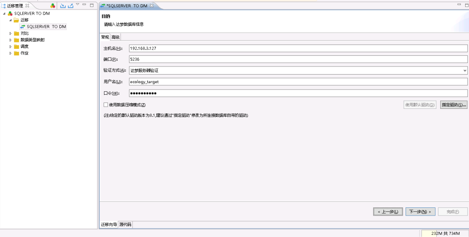Click the project icon beside SQLERVER TO DM
The image size is (469, 237).
point(10,13)
